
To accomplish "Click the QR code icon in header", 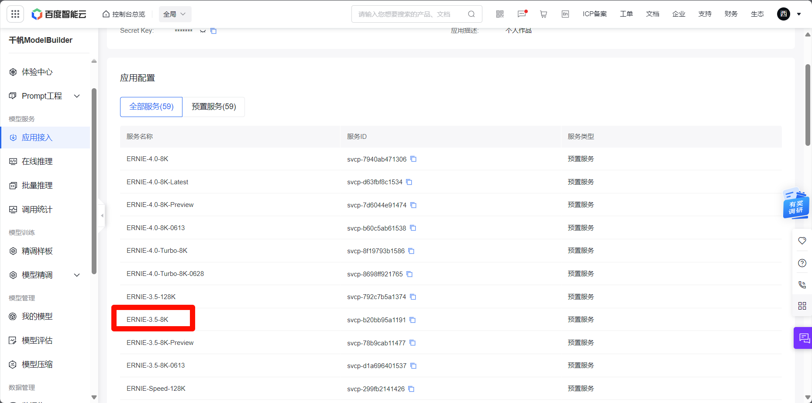I will point(500,14).
